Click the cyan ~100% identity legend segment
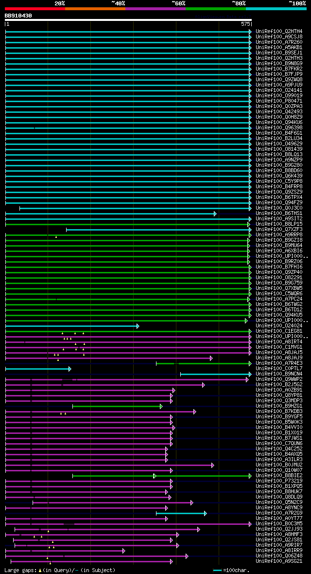Image resolution: width=311 pixels, height=574 pixels. [x=276, y=8]
